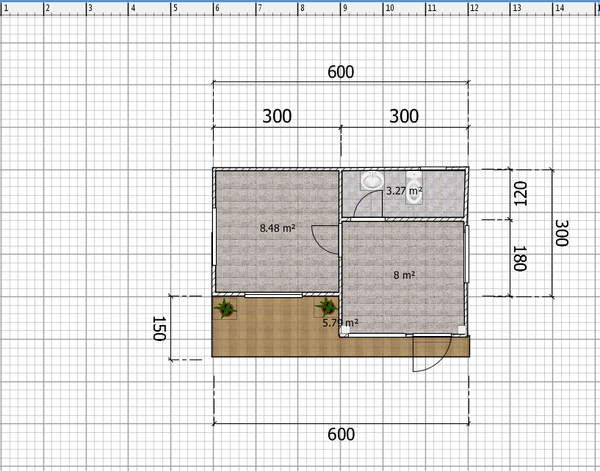600x471 pixels.
Task: Click ruler mark 10 at top
Action: pos(389,8)
